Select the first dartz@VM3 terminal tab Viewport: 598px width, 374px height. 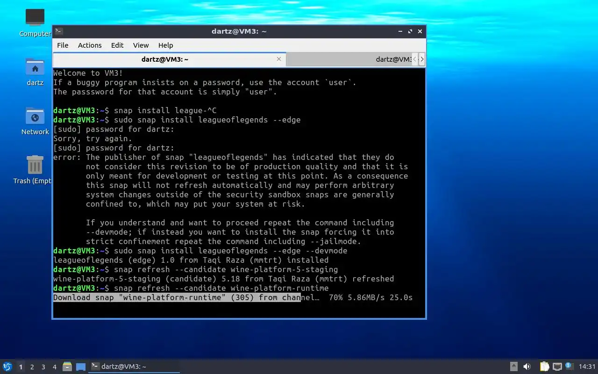pyautogui.click(x=169, y=59)
